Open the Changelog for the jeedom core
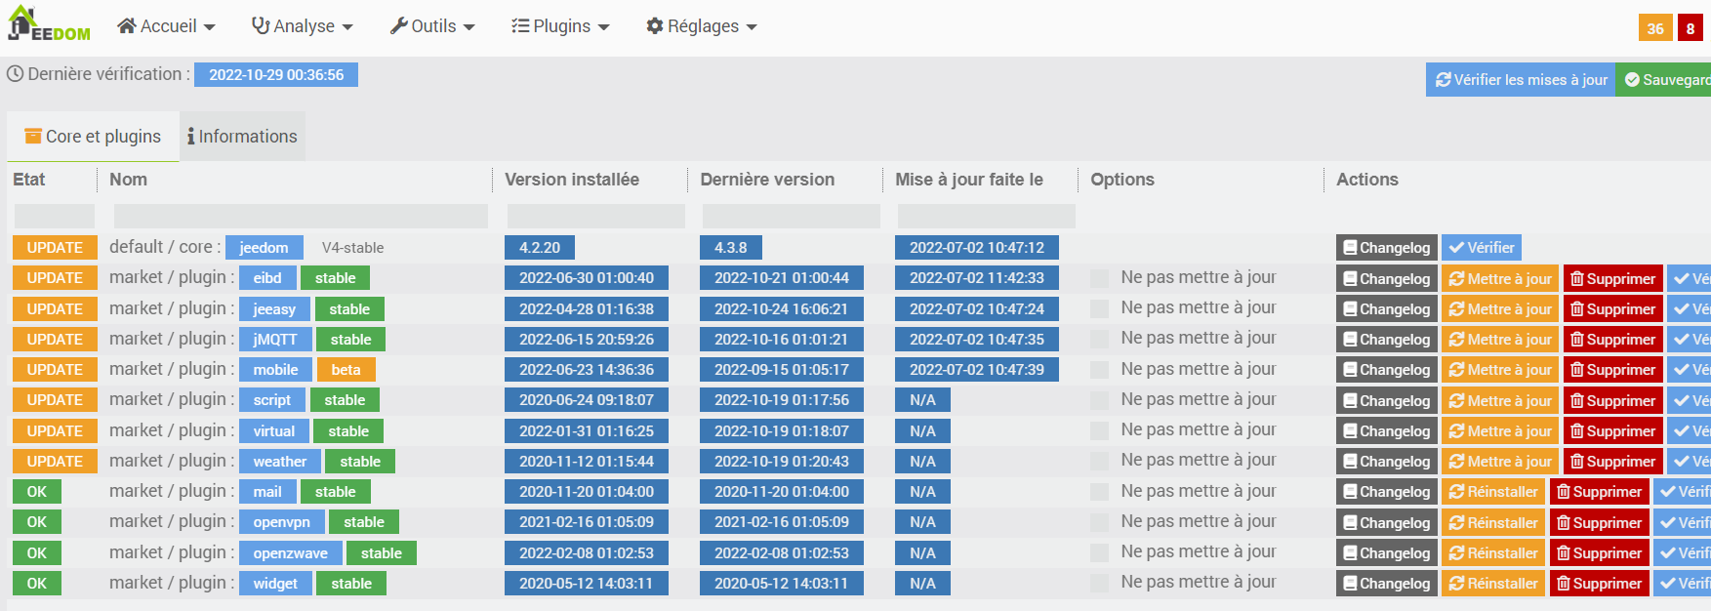1711x611 pixels. pyautogui.click(x=1386, y=248)
